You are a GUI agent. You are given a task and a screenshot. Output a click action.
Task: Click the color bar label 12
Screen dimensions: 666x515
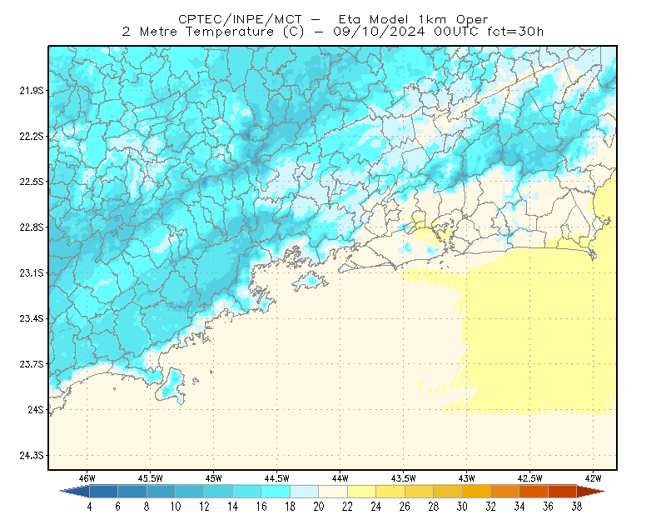point(204,507)
